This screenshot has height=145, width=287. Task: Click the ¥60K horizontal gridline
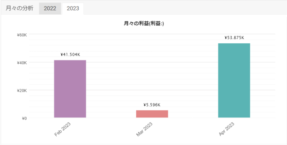(152, 34)
